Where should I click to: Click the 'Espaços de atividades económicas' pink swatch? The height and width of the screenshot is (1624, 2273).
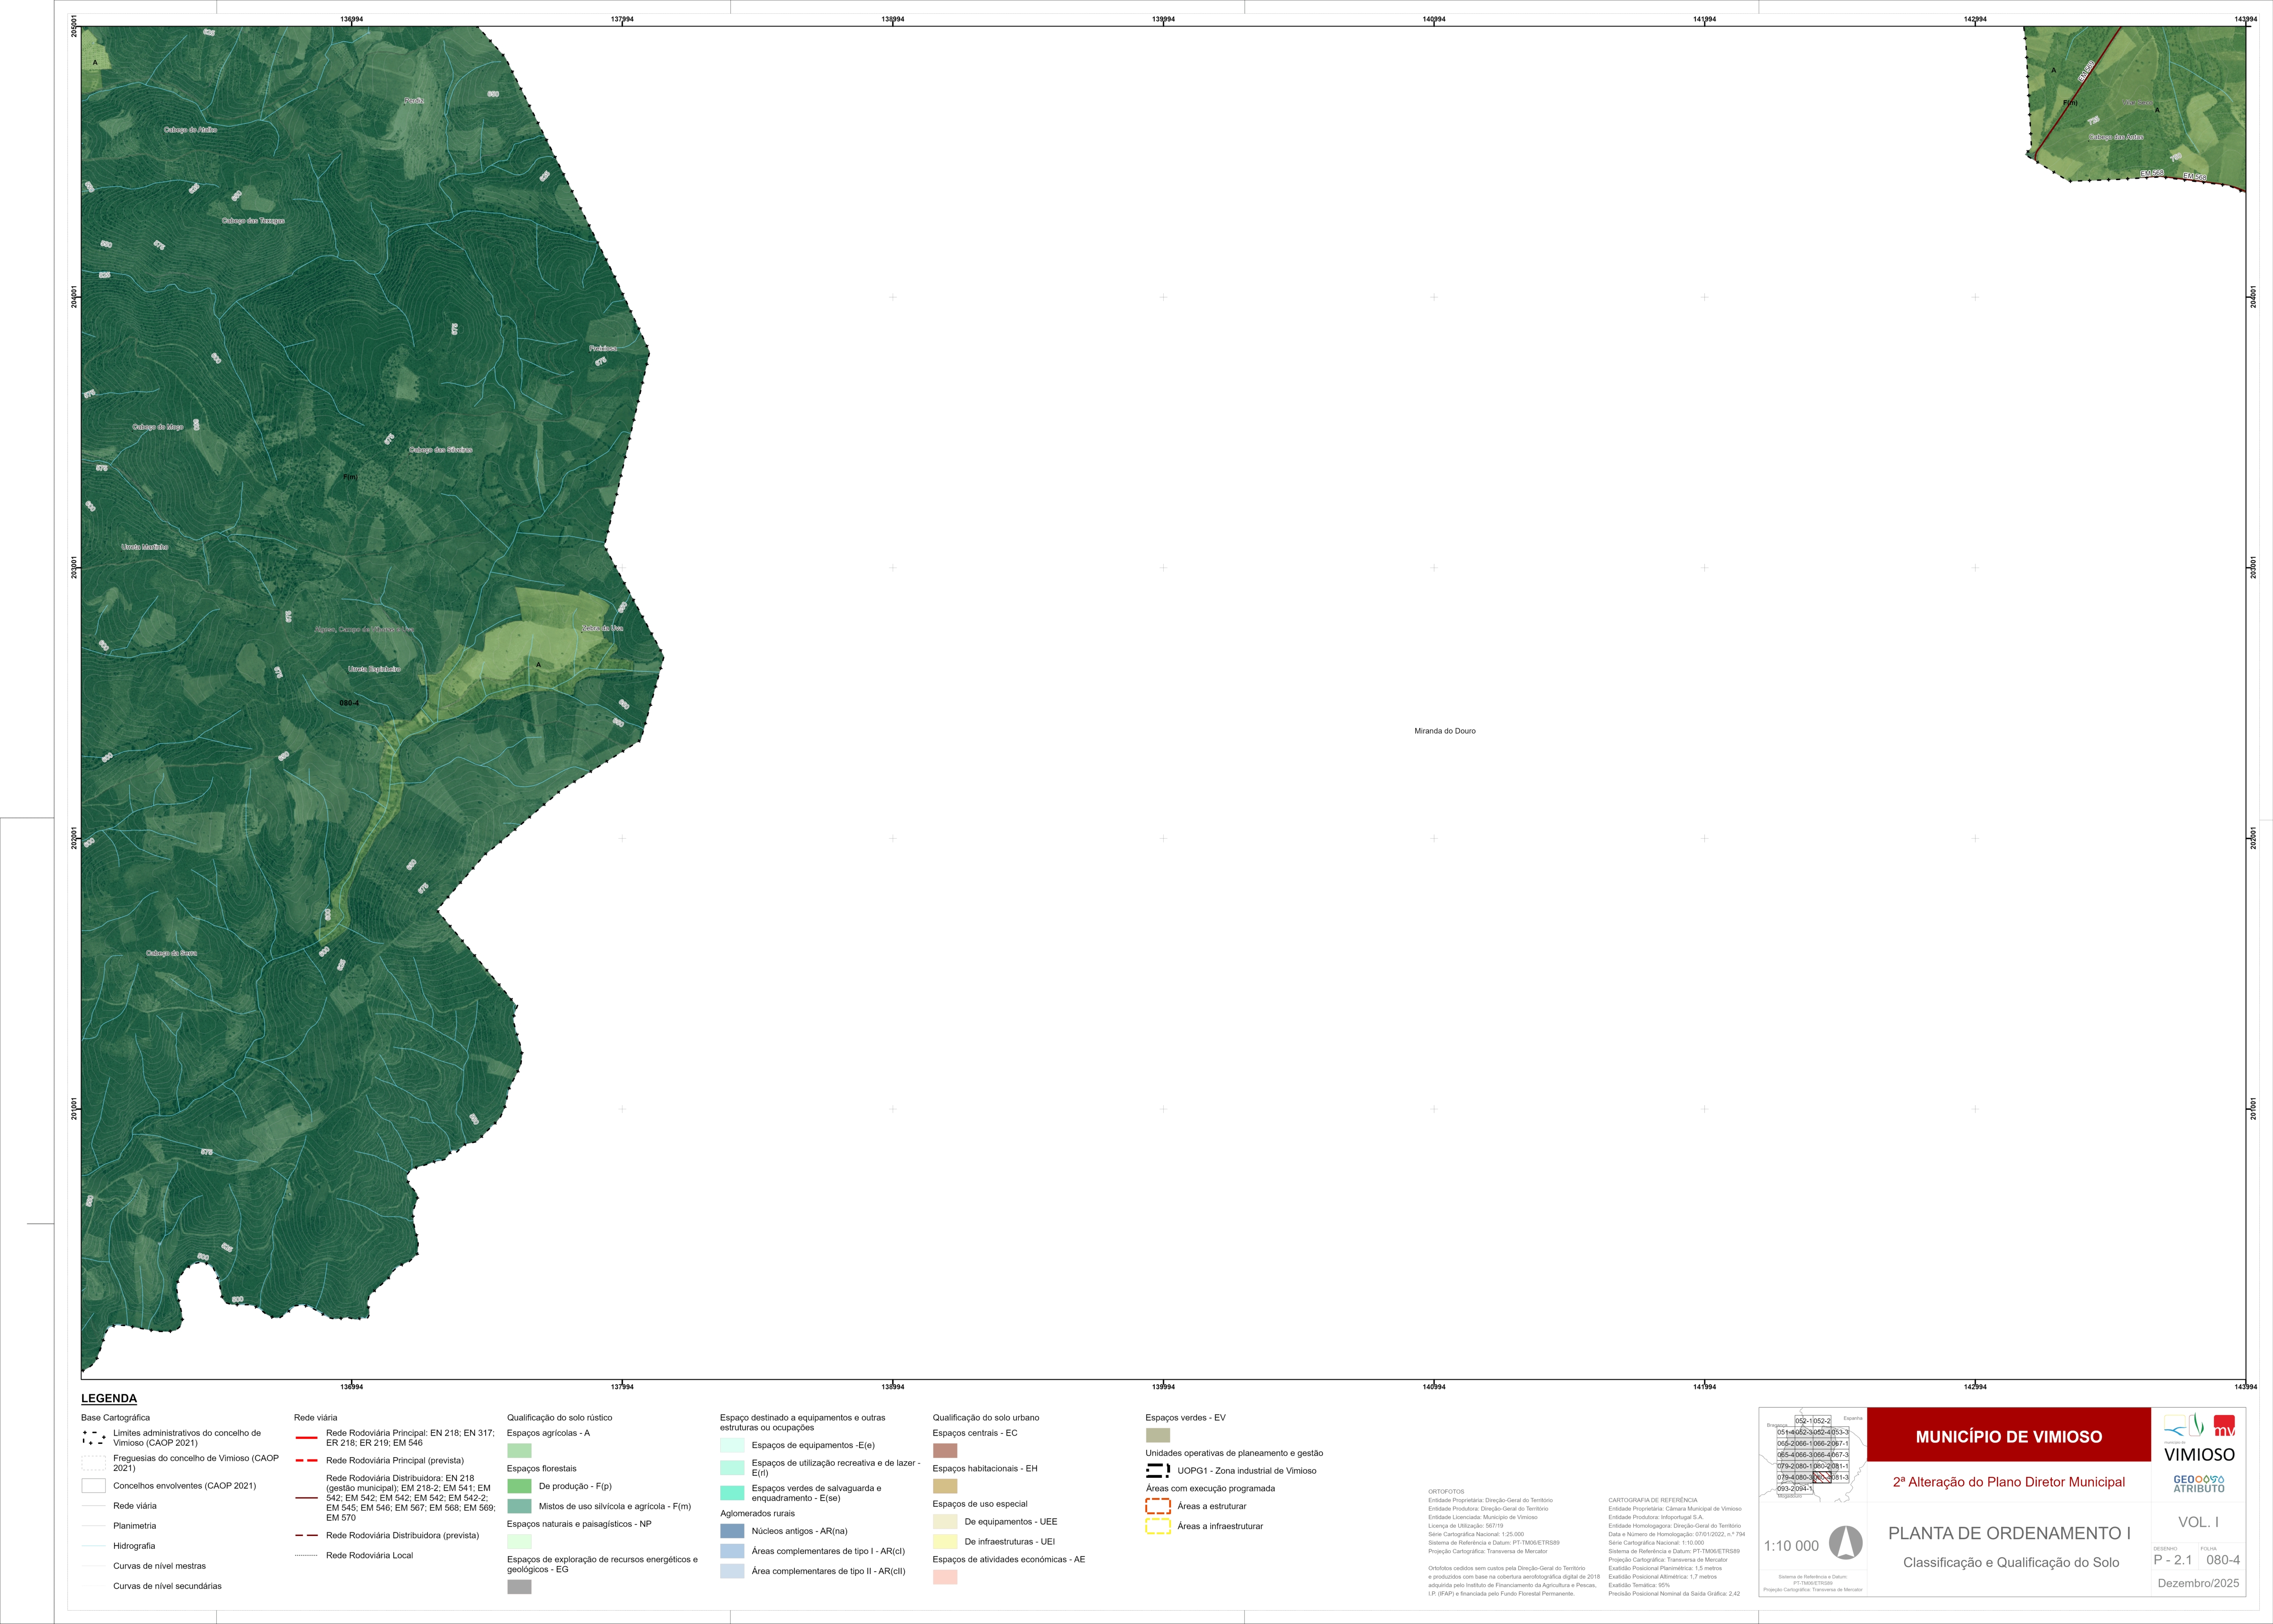click(x=945, y=1577)
